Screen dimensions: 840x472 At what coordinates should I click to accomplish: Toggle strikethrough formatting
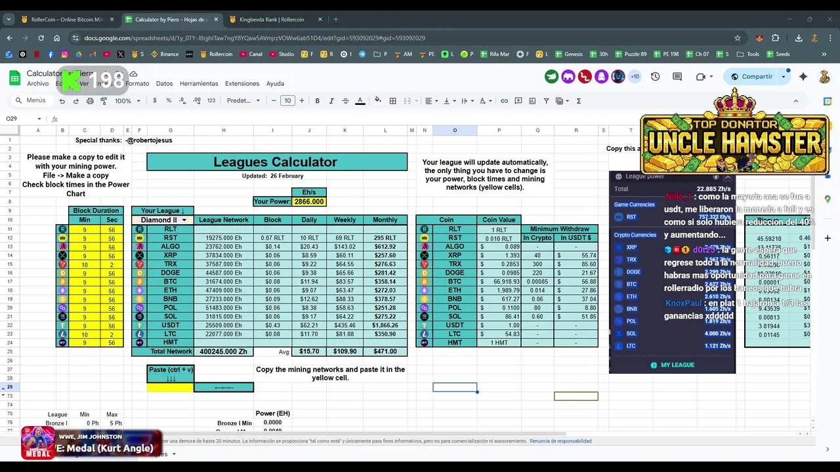pyautogui.click(x=345, y=101)
